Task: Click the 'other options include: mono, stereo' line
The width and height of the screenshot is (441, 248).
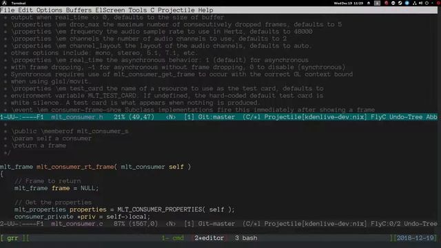Action: tap(104, 53)
